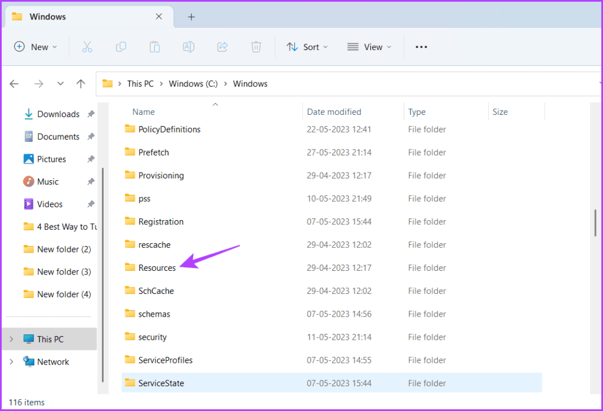
Task: Open Downloads in the sidebar
Action: point(58,114)
